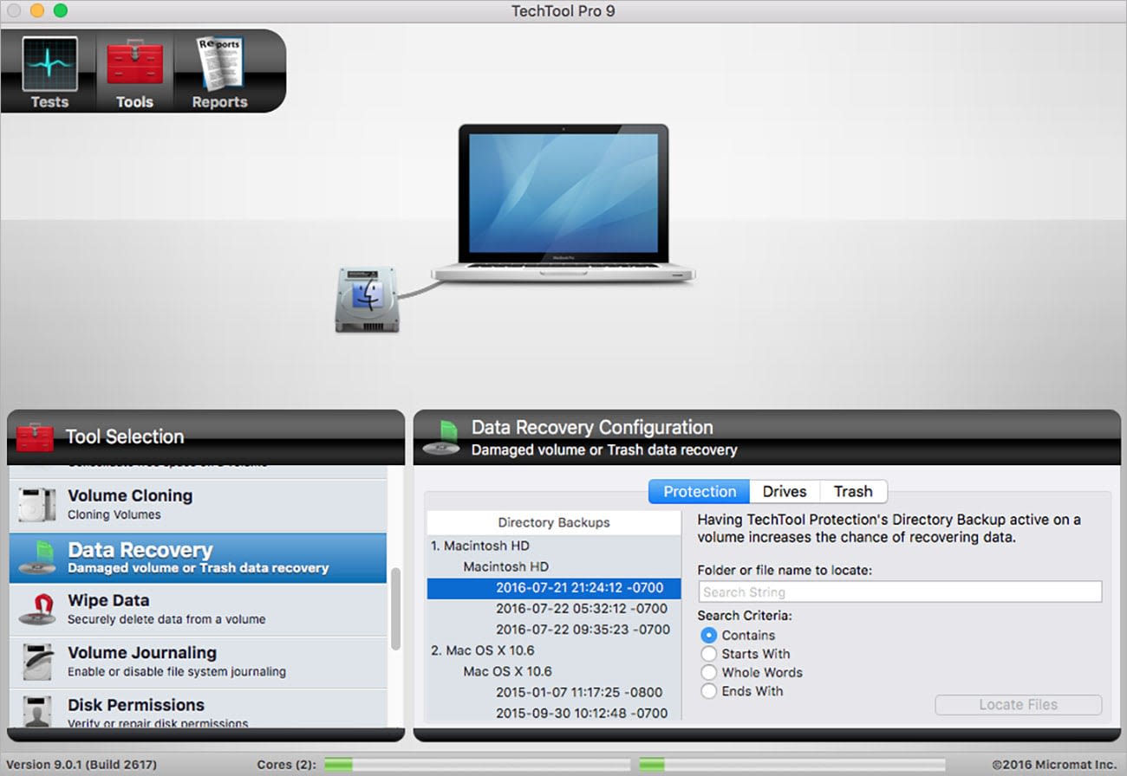Choose the Wipe Data tool
The width and height of the screenshot is (1127, 776).
pyautogui.click(x=198, y=609)
